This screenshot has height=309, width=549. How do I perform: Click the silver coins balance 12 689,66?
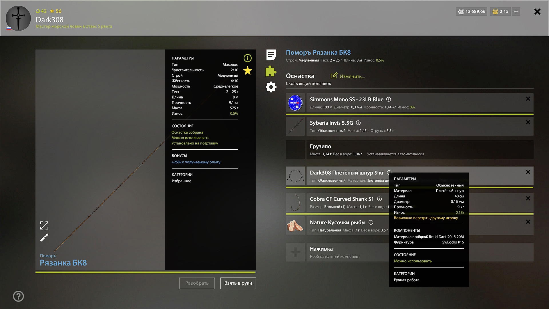472,11
